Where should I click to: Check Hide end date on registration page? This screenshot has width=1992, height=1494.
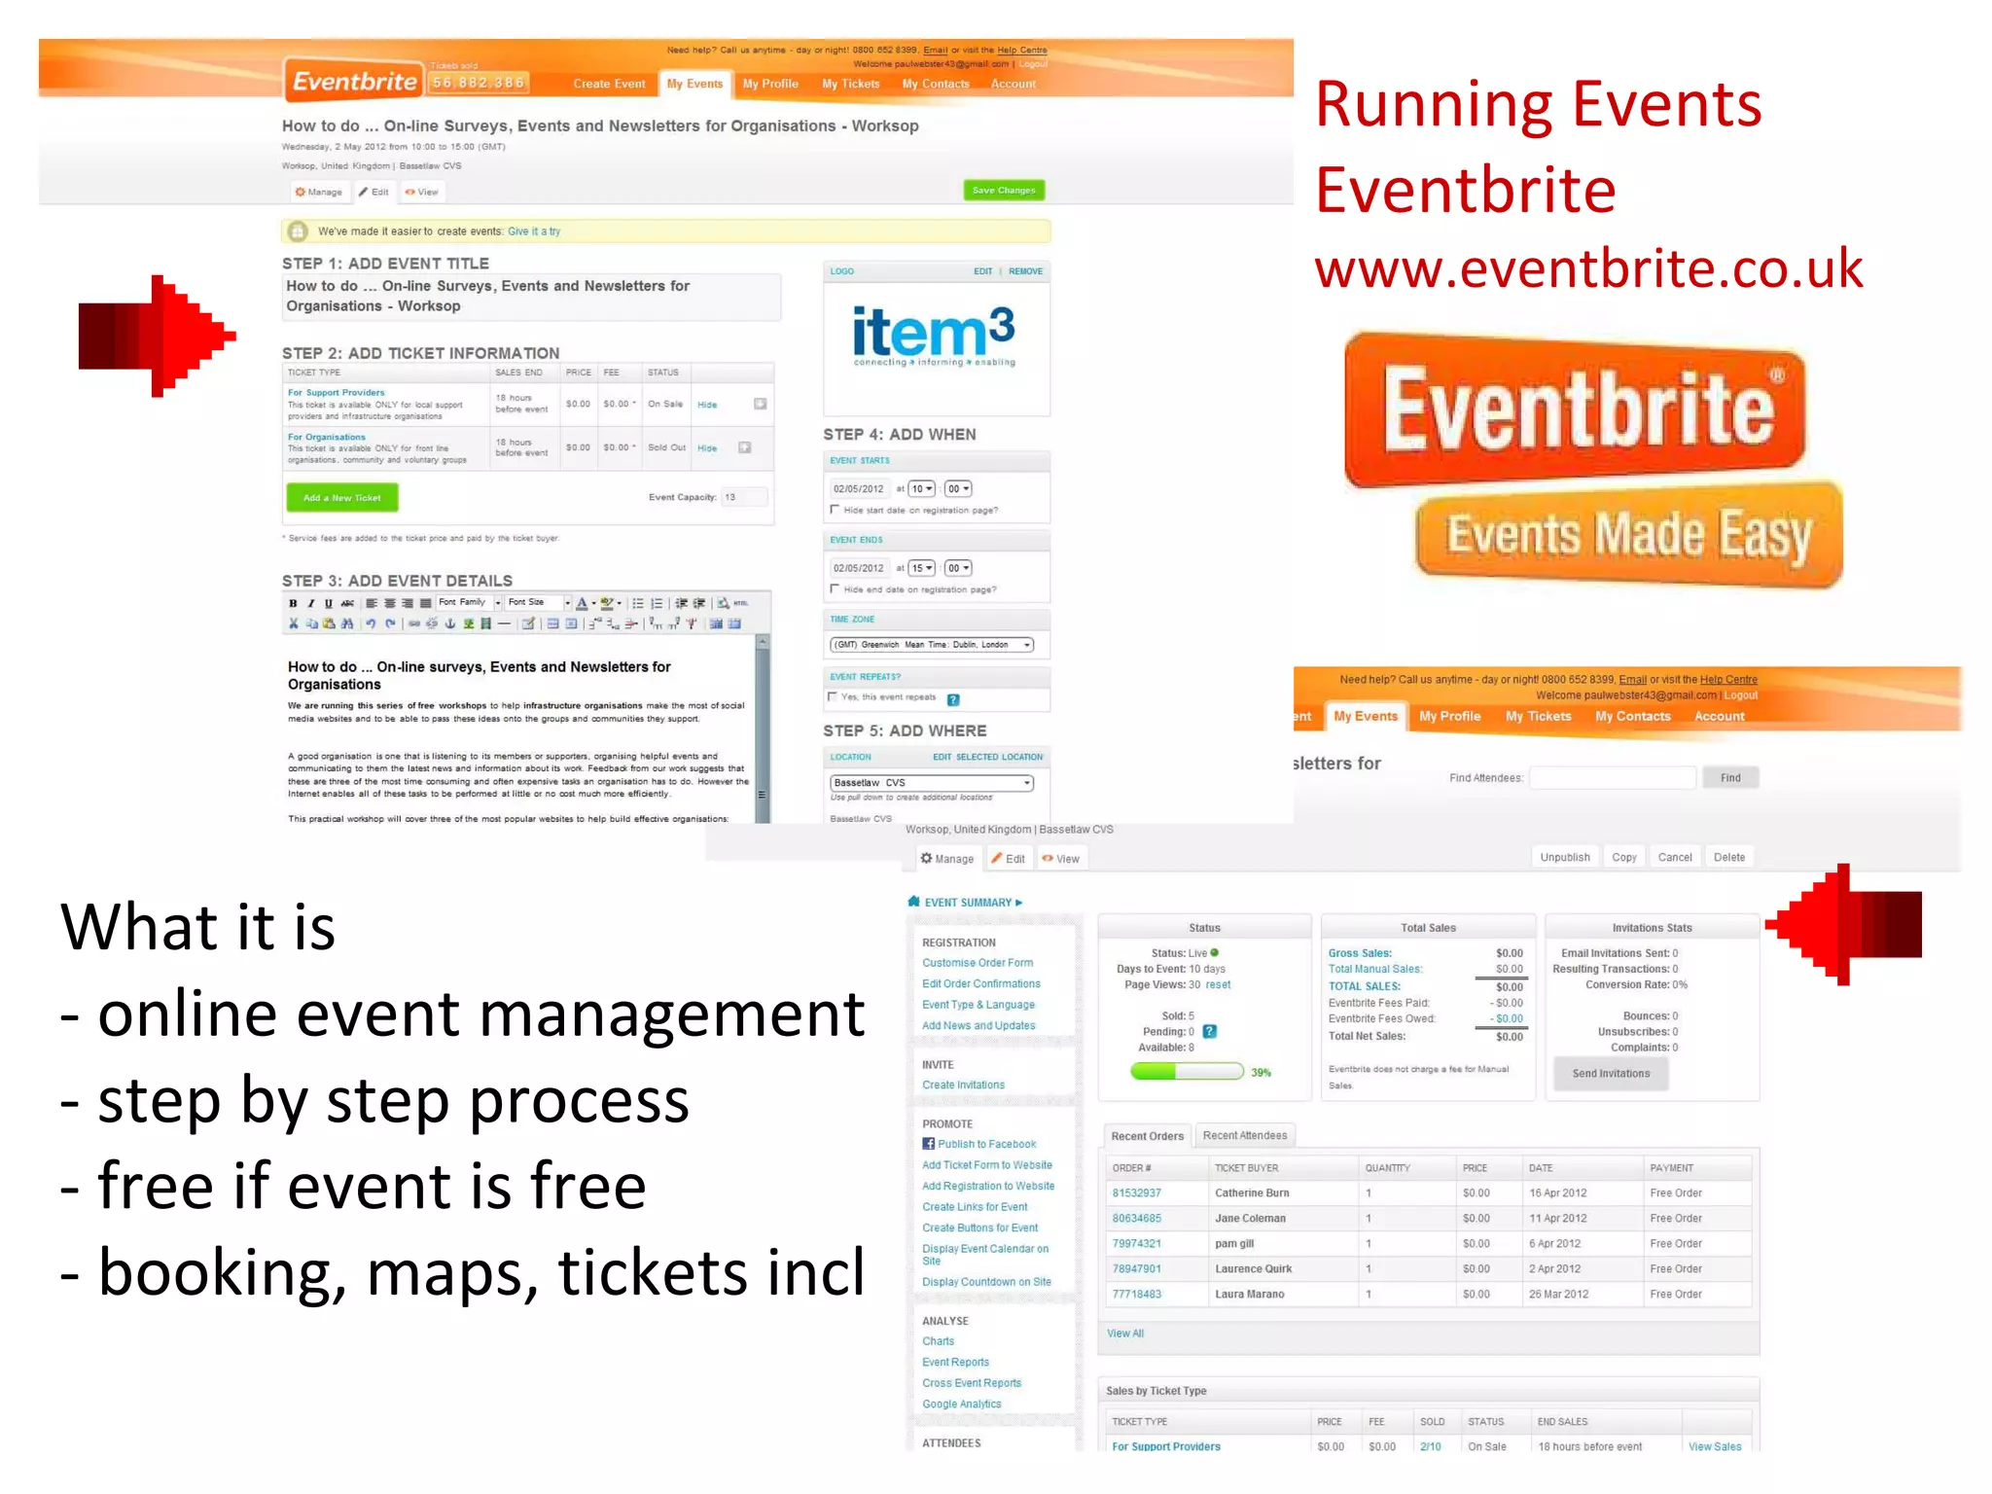point(835,588)
